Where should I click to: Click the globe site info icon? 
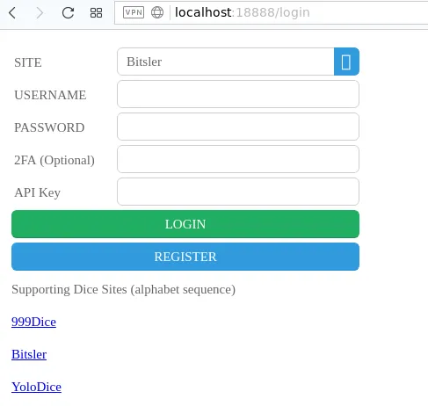[x=157, y=12]
